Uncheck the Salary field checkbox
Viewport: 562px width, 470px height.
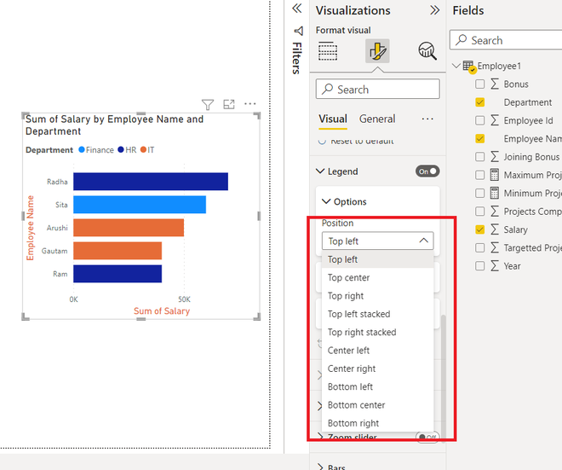pyautogui.click(x=479, y=229)
